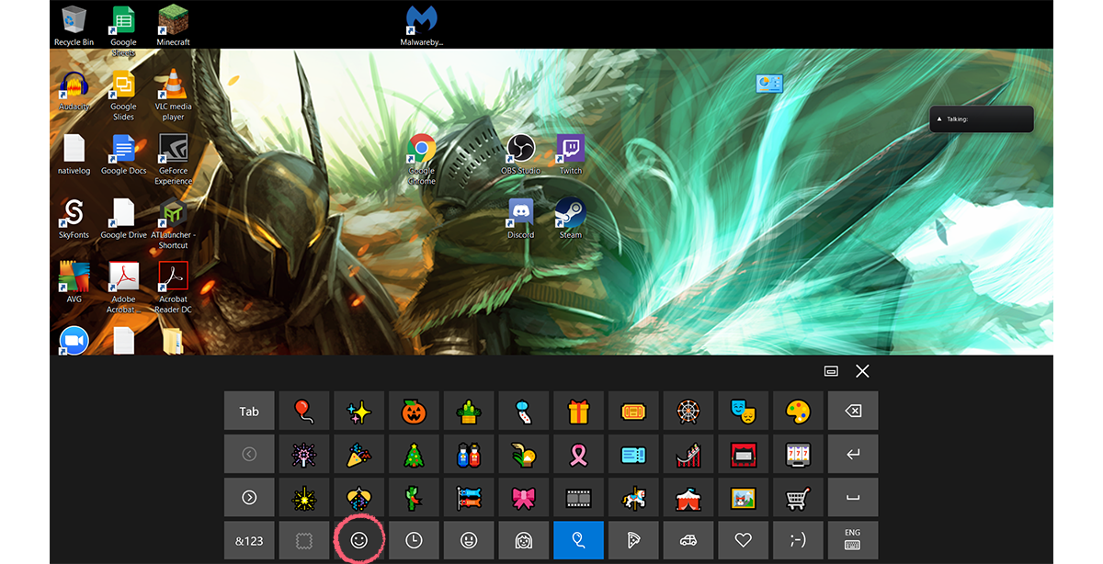Insert the artist palette emoji
The height and width of the screenshot is (564, 1103).
[x=799, y=412]
